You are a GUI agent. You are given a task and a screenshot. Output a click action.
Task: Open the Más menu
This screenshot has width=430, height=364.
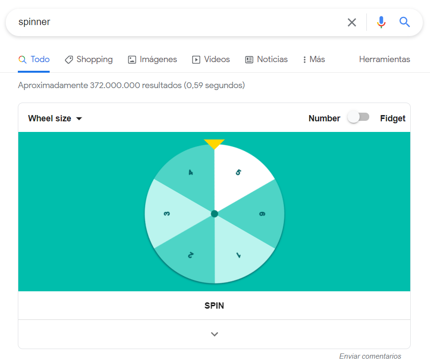click(313, 60)
